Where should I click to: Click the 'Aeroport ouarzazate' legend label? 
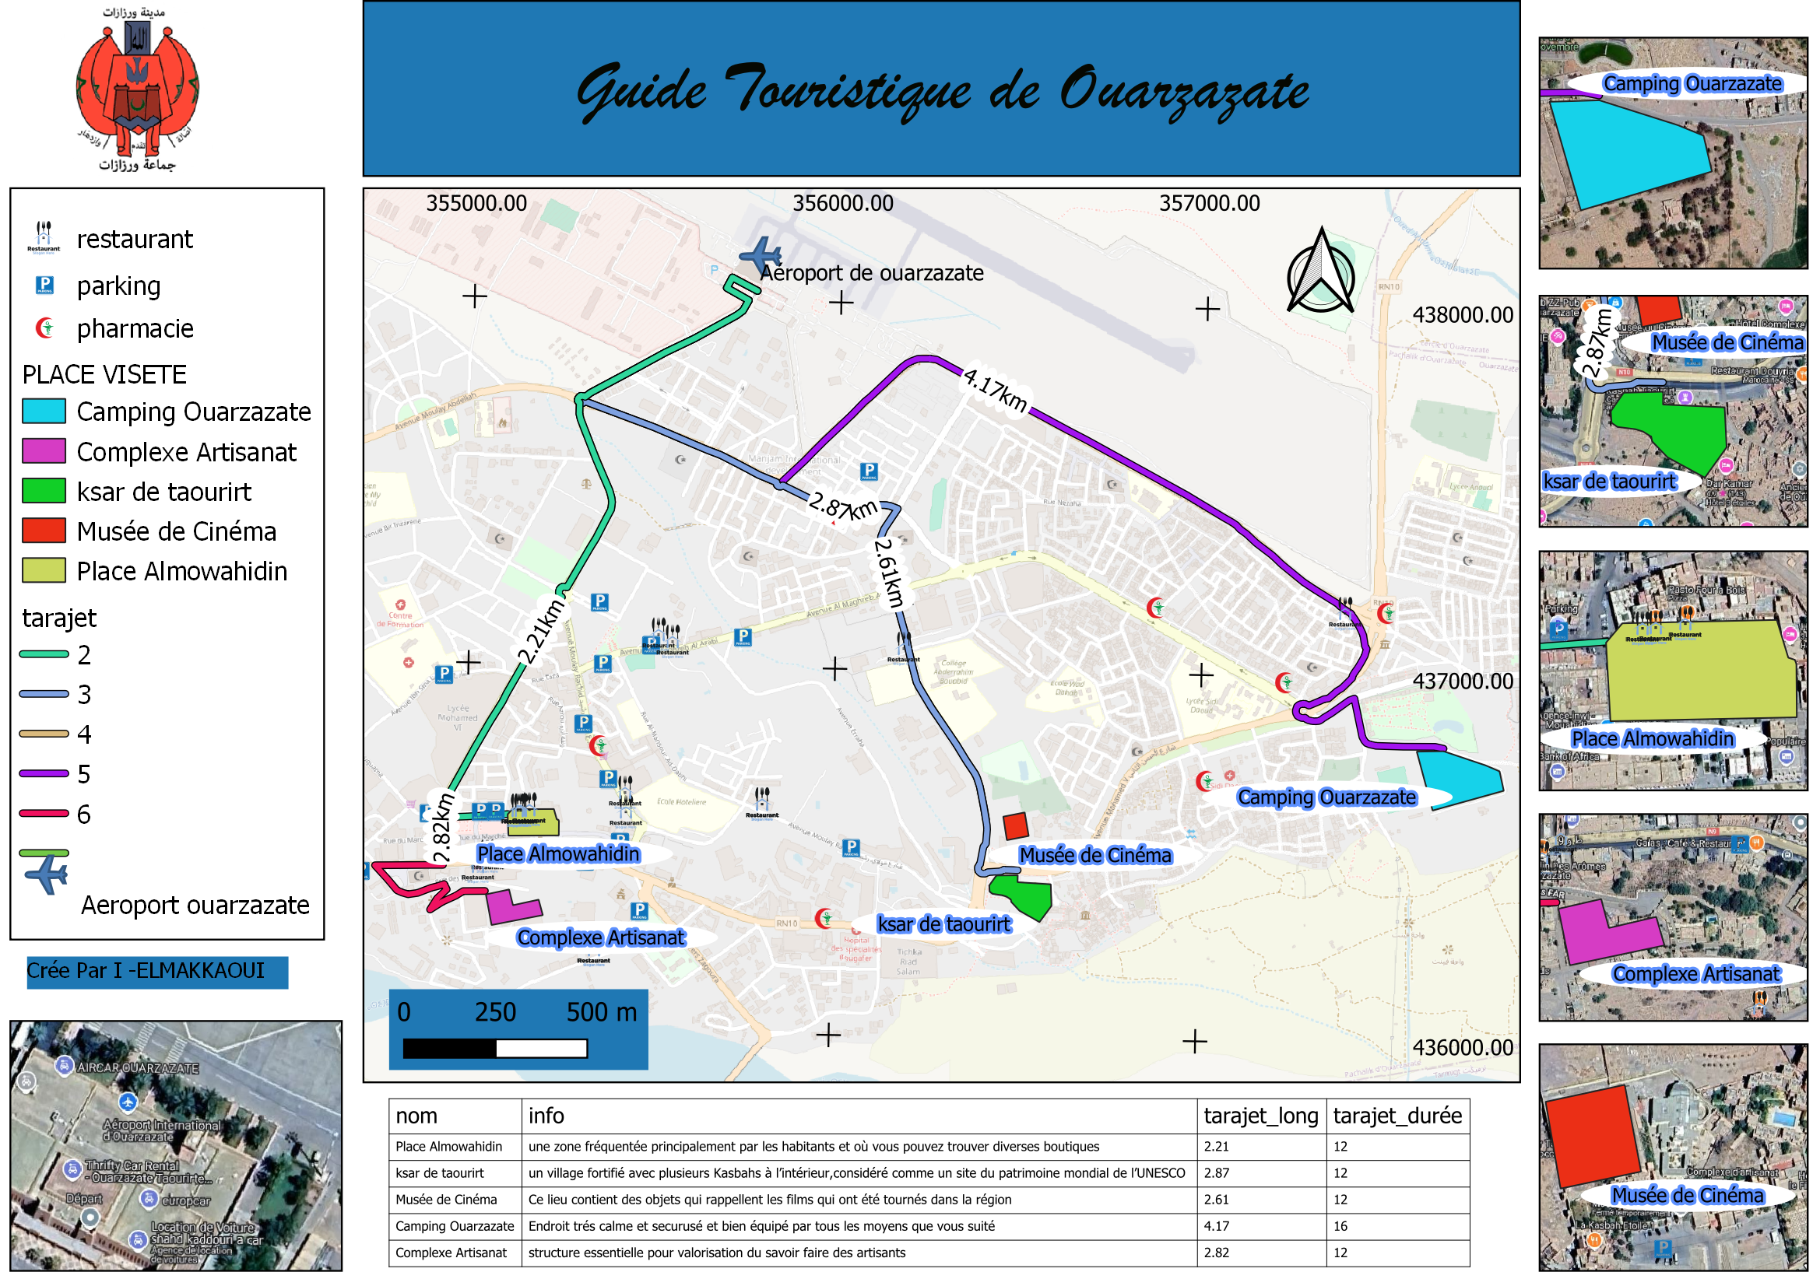click(195, 905)
